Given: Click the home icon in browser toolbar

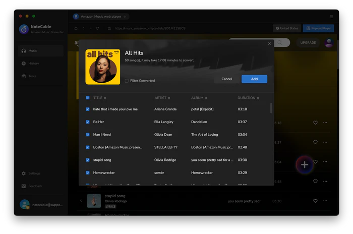Looking at the screenshot, I should (x=76, y=28).
